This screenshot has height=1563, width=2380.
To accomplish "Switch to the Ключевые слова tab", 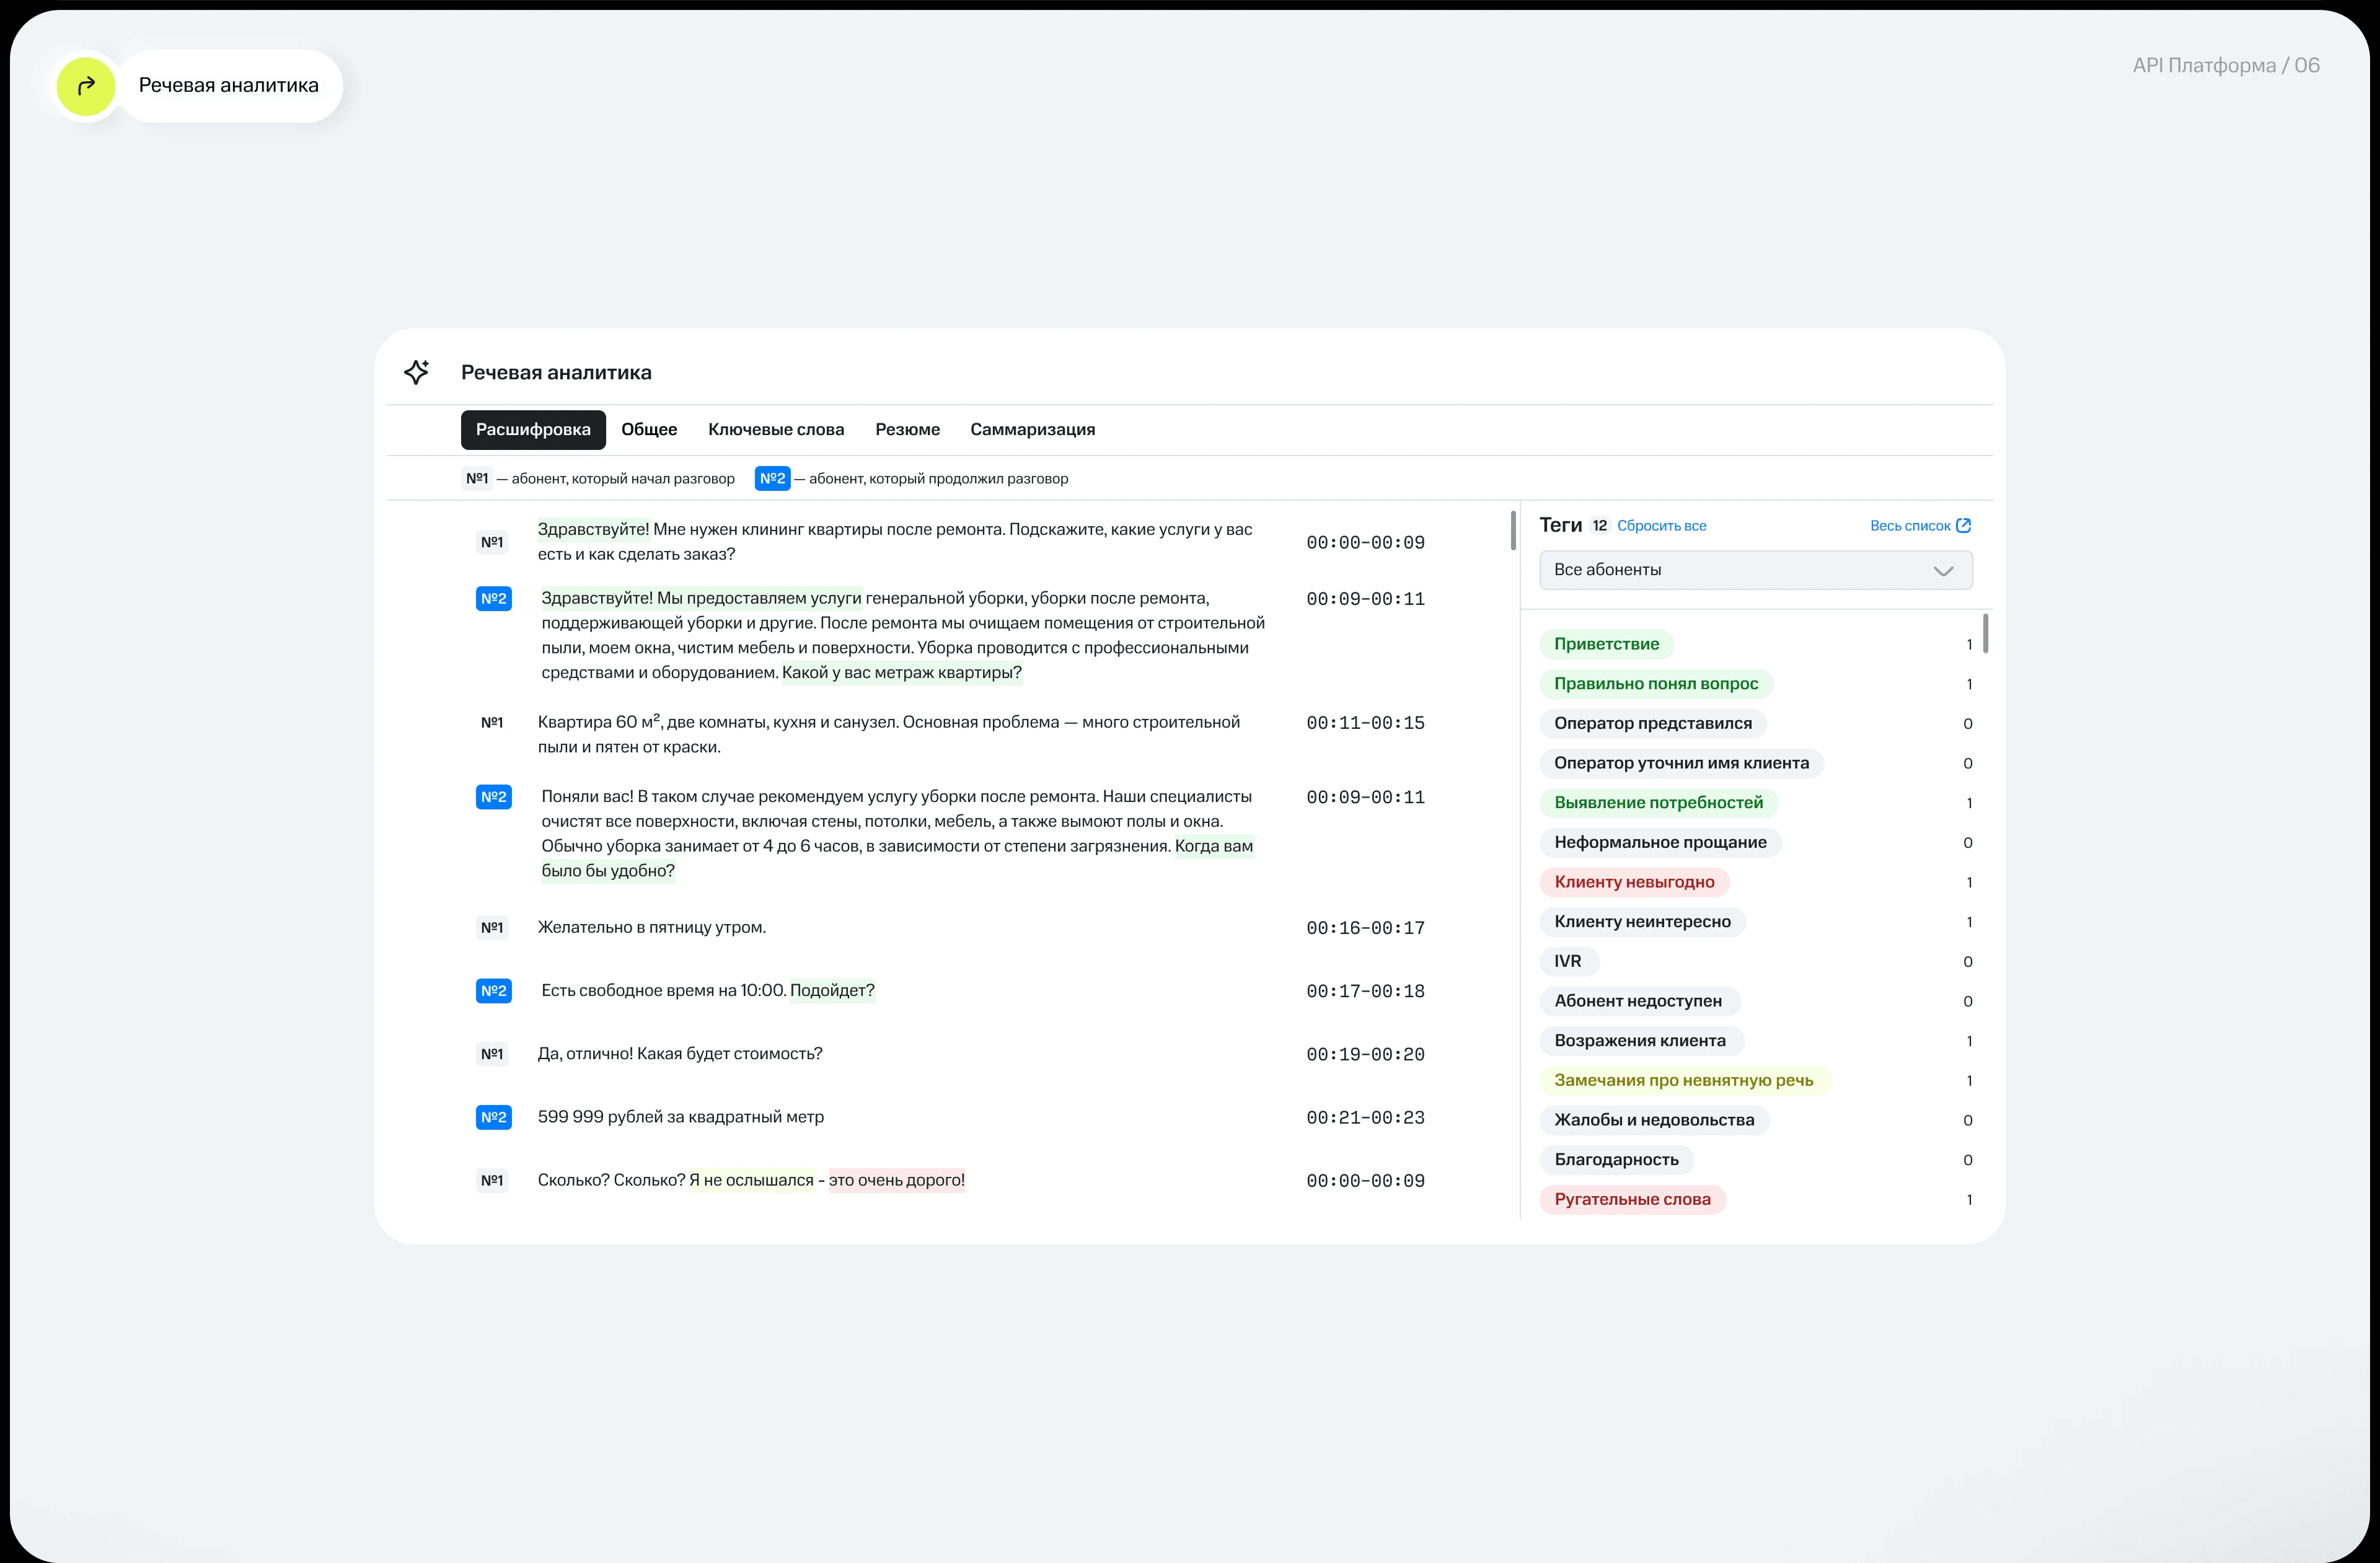I will pos(776,429).
